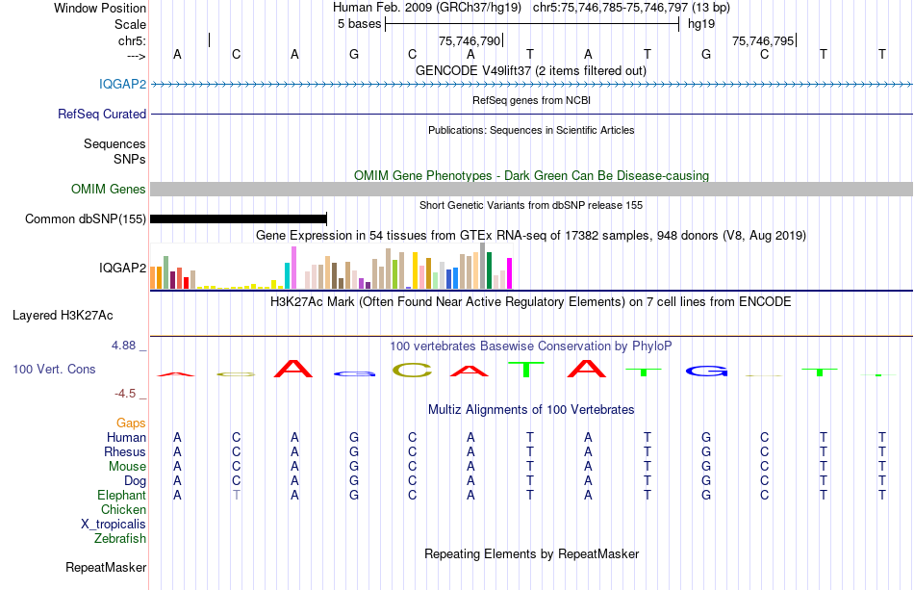914x590 pixels.
Task: Click the orange Gaps row label
Action: 131,423
